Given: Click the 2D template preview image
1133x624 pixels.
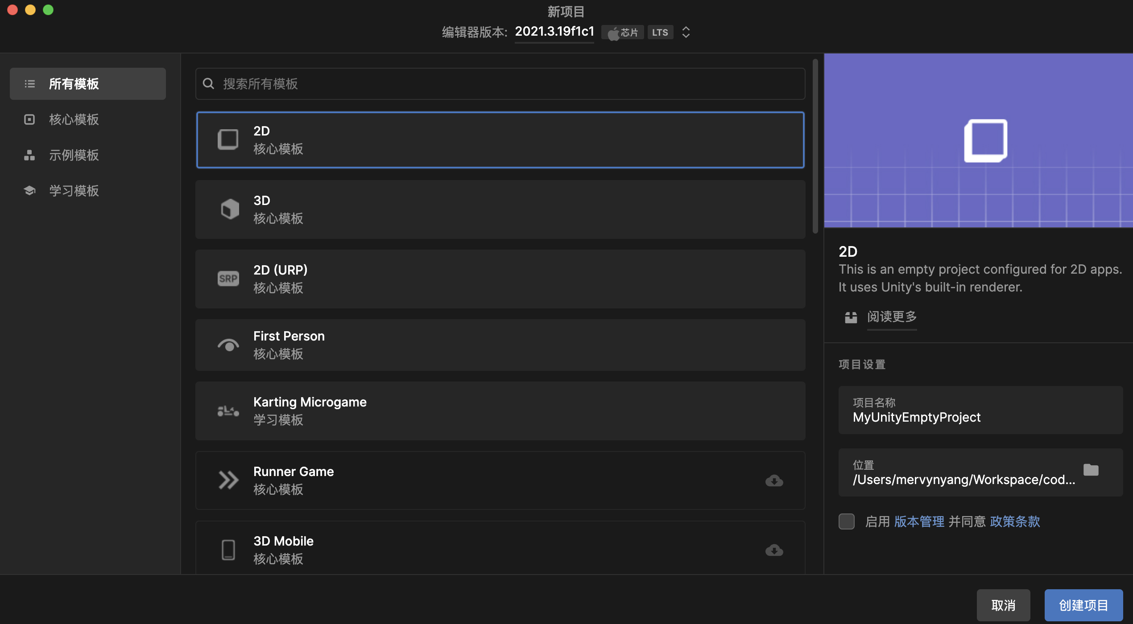Looking at the screenshot, I should coord(978,140).
